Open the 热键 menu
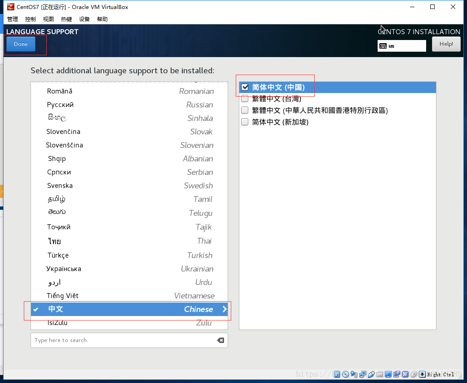Viewport: 467px width, 383px height. [x=66, y=19]
